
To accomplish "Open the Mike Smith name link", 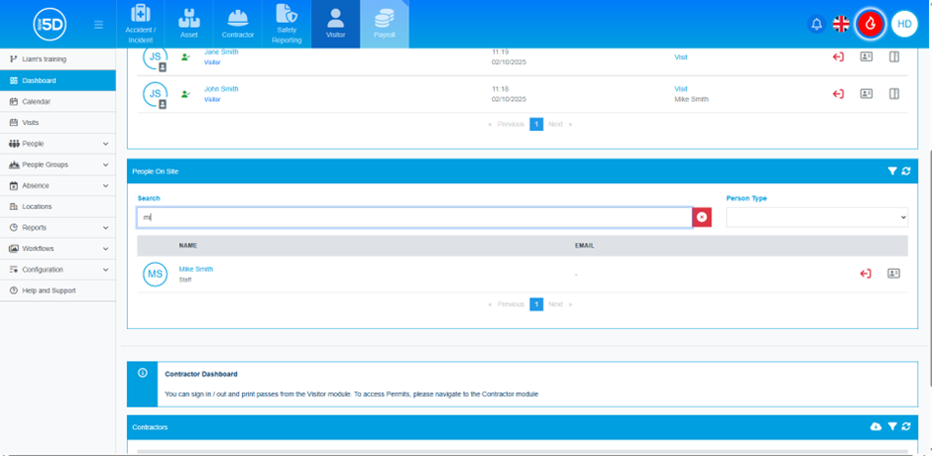I will pos(195,269).
